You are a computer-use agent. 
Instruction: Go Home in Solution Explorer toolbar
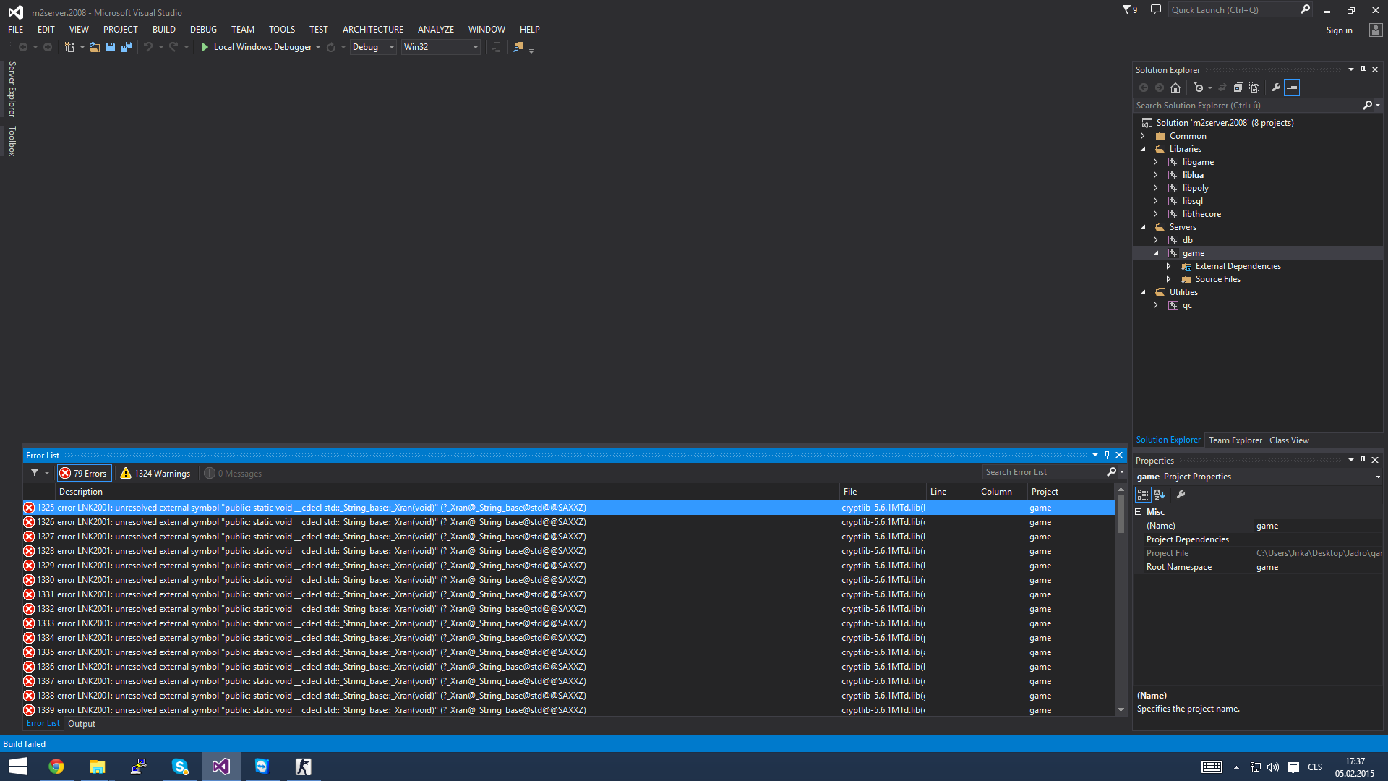point(1175,88)
